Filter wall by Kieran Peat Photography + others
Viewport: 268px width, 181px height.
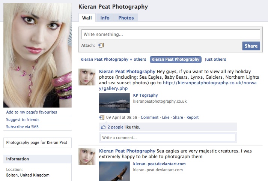113,59
